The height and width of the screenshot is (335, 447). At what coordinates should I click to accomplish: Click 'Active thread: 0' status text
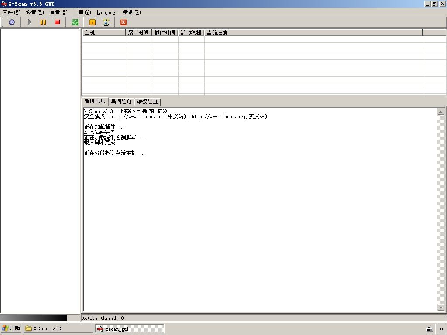tap(103, 318)
